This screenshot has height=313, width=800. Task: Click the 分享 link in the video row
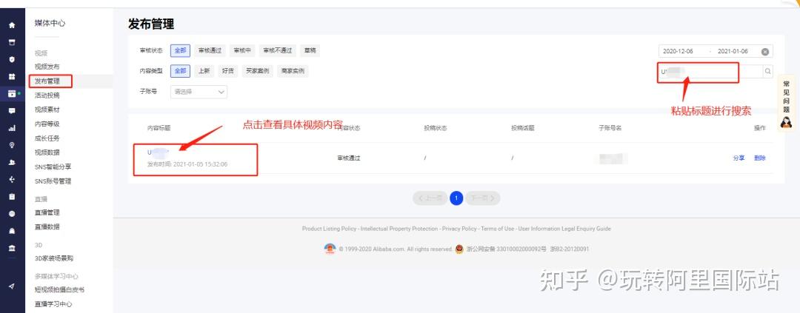pyautogui.click(x=739, y=158)
